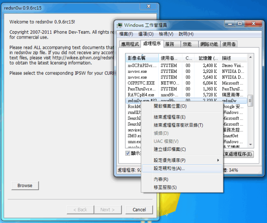Select the PassThruSvr process row
The image size is (267, 223).
186,89
